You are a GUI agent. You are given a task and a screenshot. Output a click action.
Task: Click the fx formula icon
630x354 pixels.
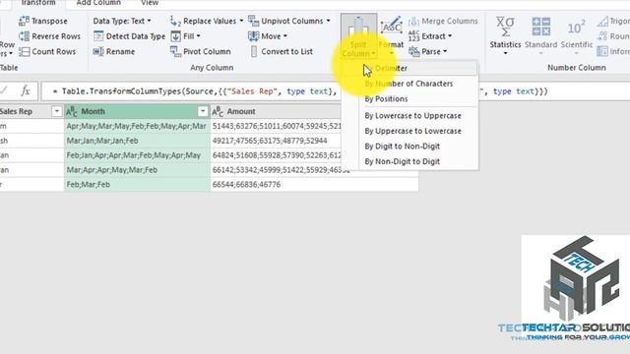coord(25,91)
